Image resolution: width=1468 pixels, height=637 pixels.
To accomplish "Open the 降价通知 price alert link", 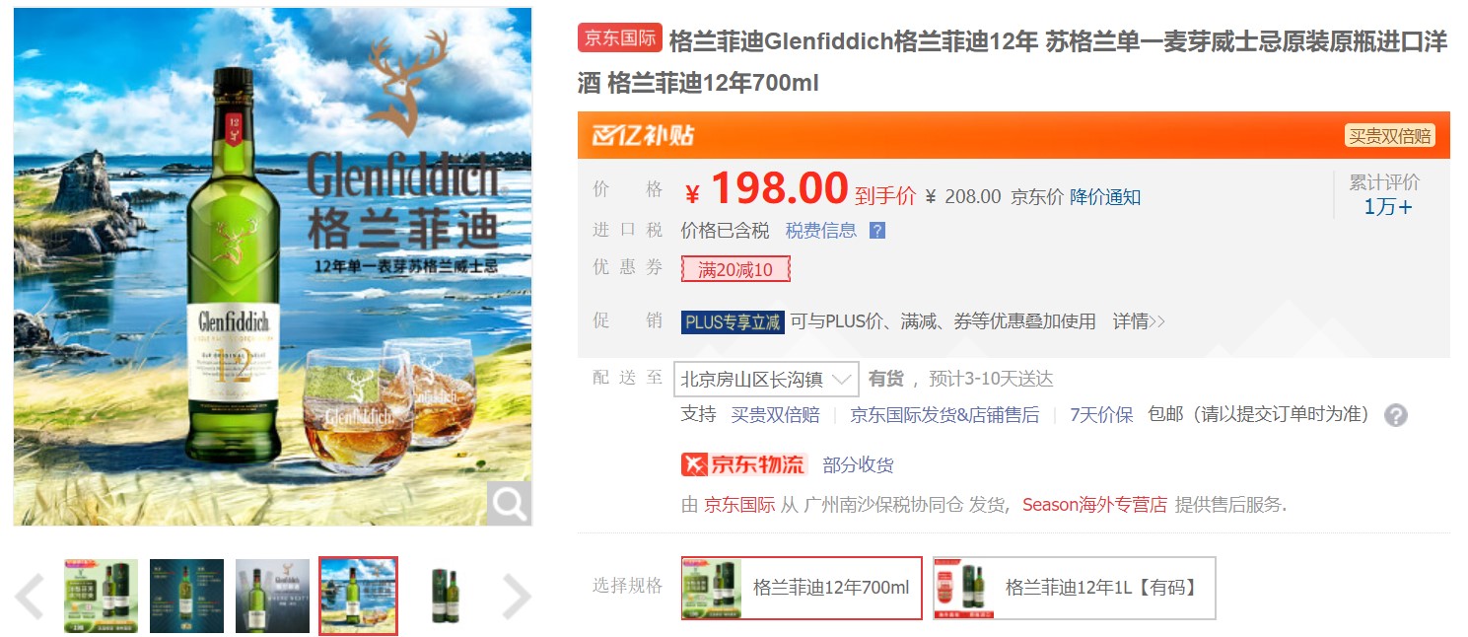I will [1105, 196].
